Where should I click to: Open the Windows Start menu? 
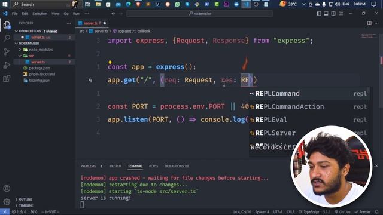pyautogui.click(x=5, y=4)
